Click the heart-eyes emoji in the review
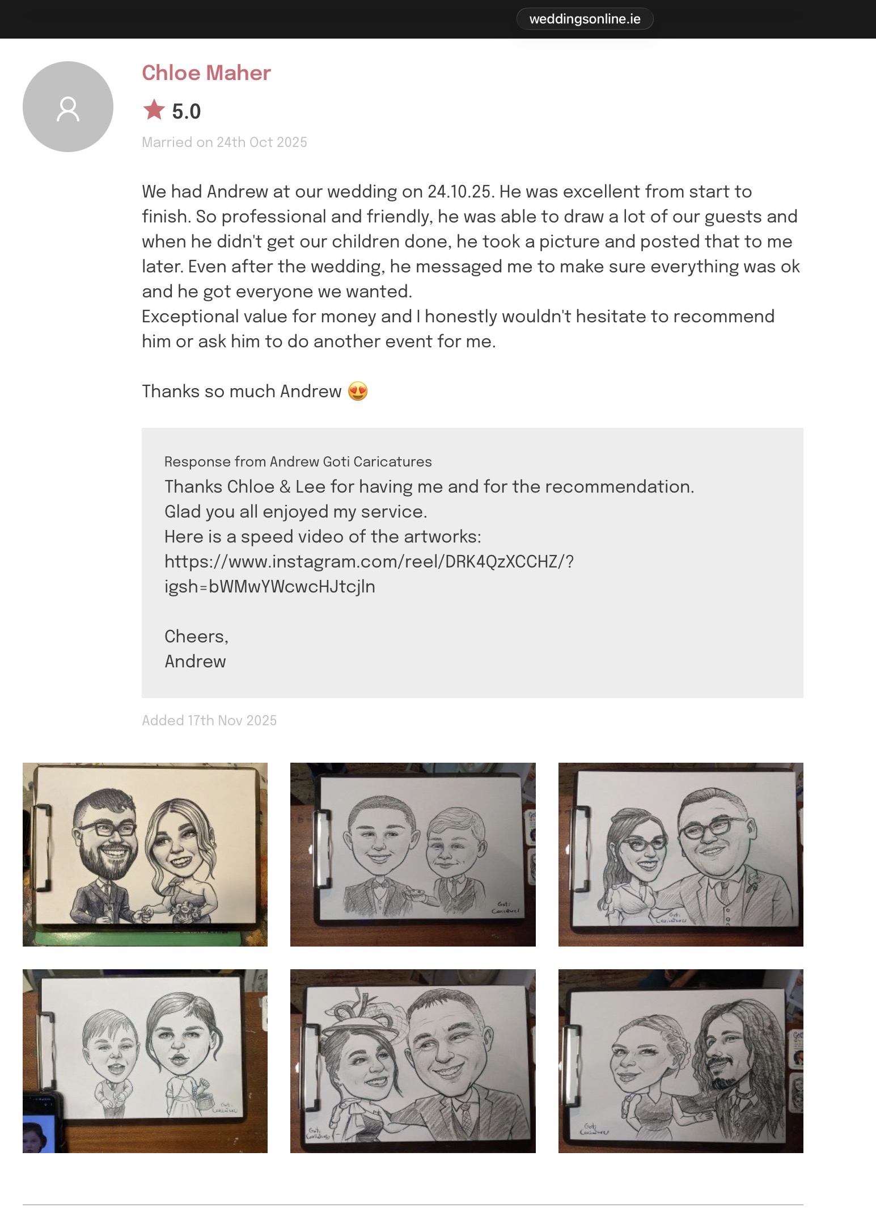876x1211 pixels. point(358,391)
